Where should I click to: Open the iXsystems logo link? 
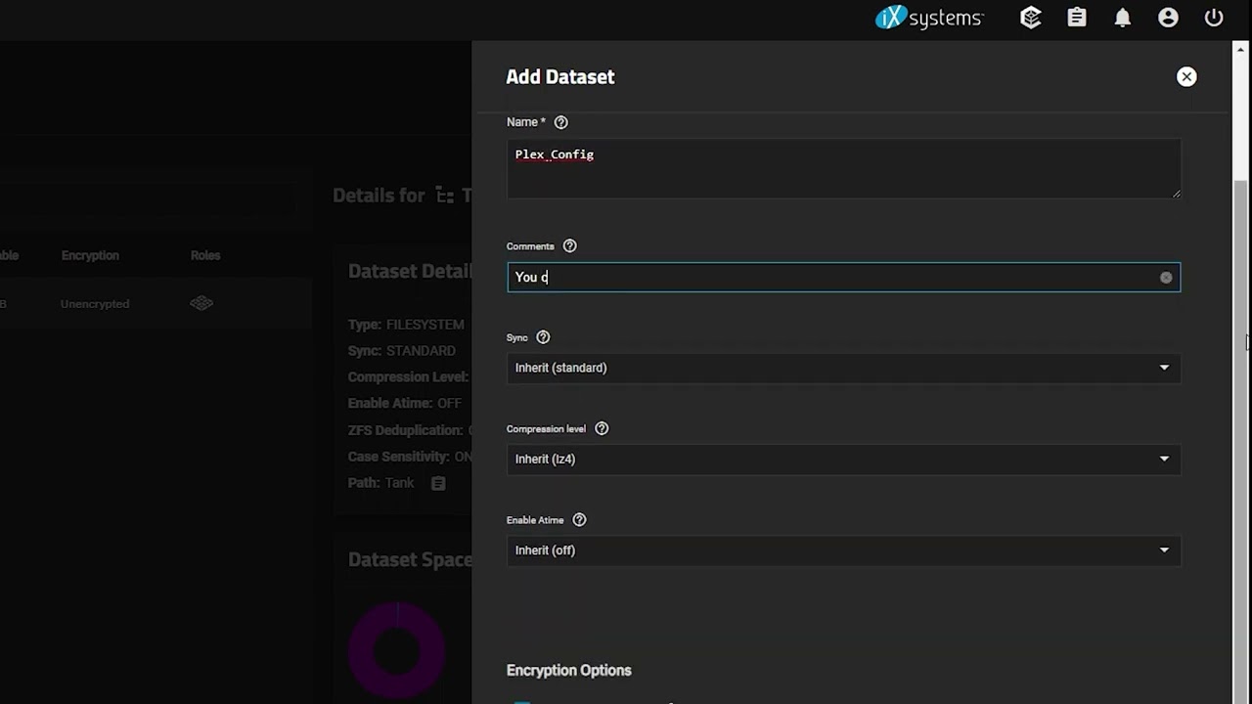point(928,18)
